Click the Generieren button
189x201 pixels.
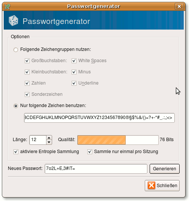[165, 169]
